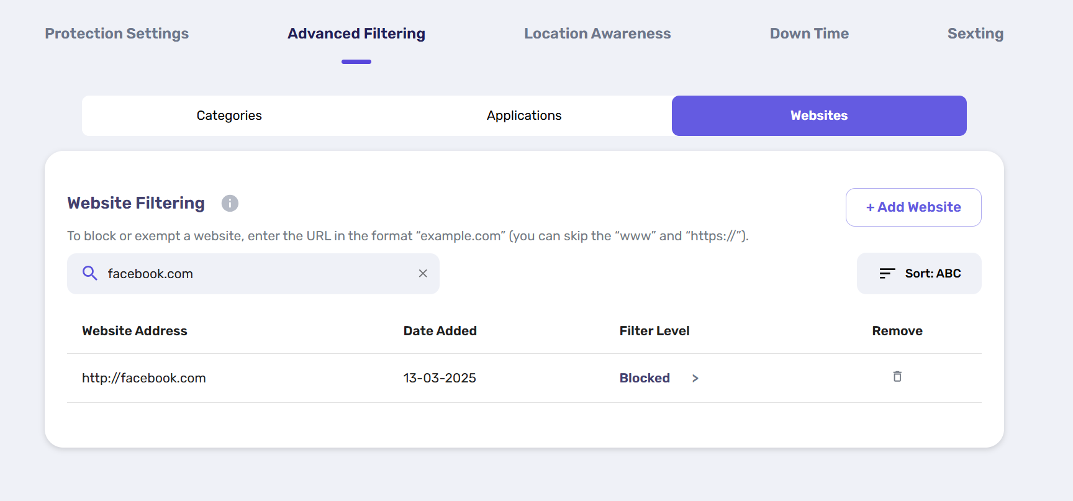Click the 13-03-2025 date cell
Image resolution: width=1073 pixels, height=501 pixels.
pyautogui.click(x=440, y=378)
